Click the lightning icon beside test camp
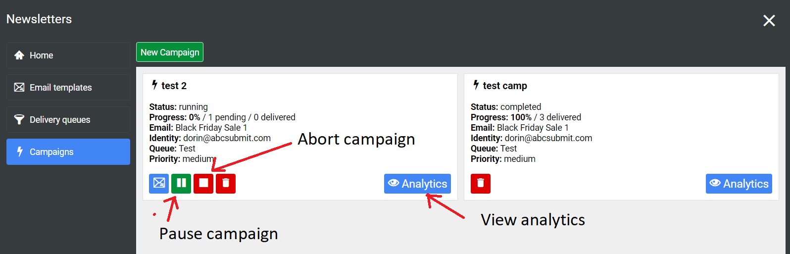 pos(476,85)
